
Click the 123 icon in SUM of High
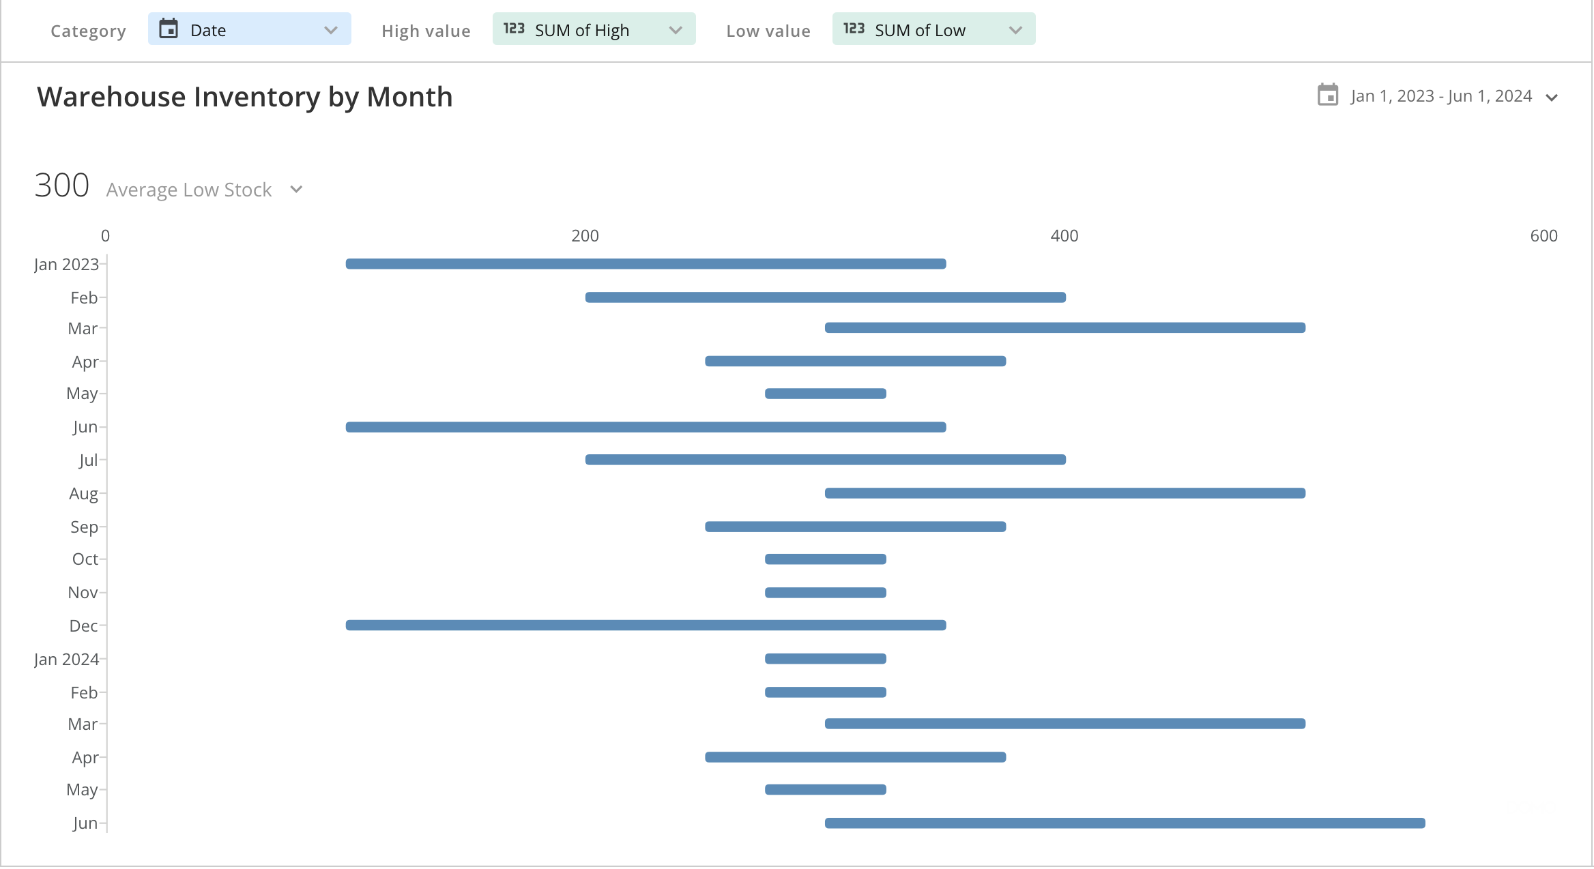point(514,29)
